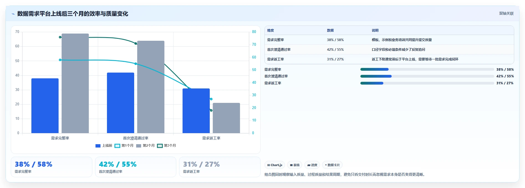Click the blue 上线前 bar for 需求完整率

tap(45, 106)
